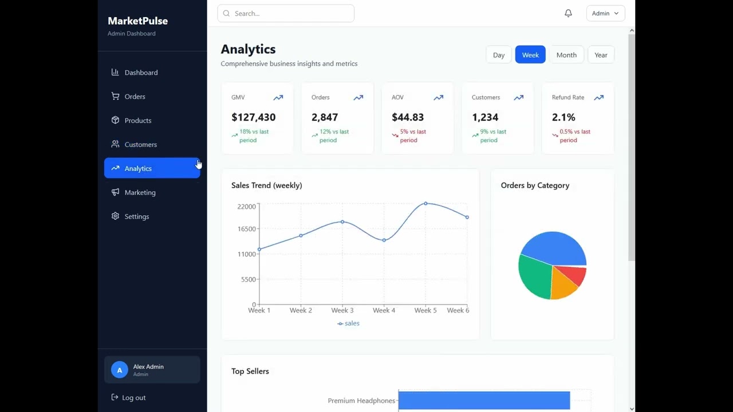Click the Log out door icon
The image size is (733, 412).
pos(115,397)
